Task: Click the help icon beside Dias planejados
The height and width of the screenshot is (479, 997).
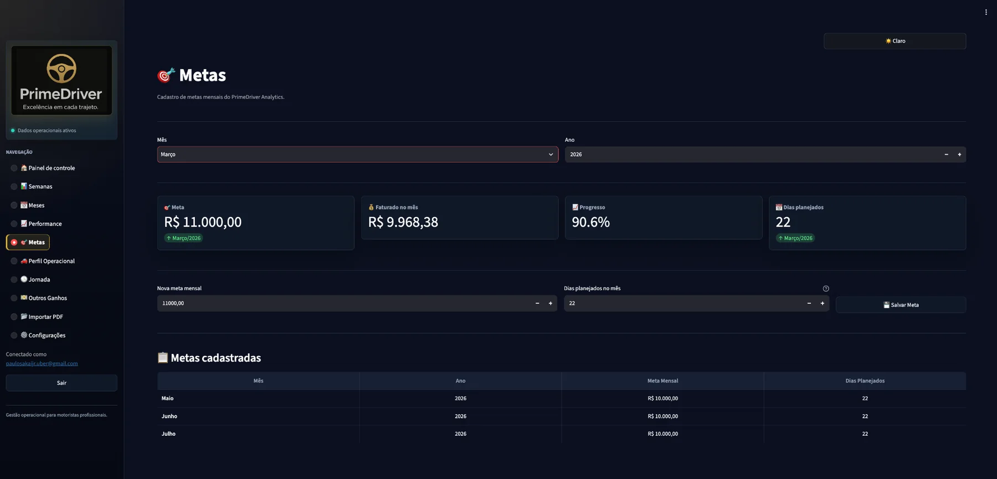Action: (826, 289)
